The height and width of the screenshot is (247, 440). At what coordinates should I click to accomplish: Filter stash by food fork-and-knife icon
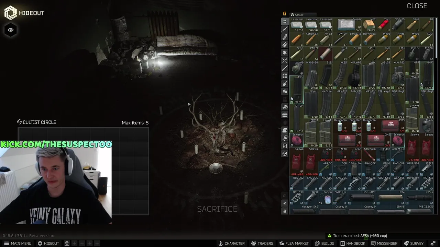(x=285, y=60)
